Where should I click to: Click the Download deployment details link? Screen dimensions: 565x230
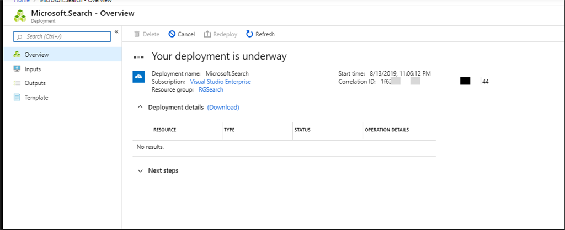click(223, 107)
